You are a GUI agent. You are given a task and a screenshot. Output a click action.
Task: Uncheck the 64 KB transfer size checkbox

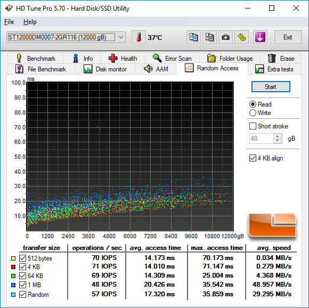[23, 275]
